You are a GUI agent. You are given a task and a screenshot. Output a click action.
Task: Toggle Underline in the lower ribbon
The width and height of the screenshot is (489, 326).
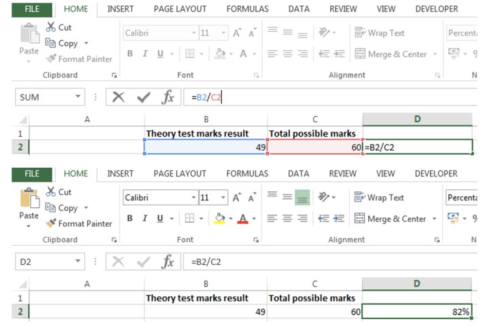tap(161, 219)
